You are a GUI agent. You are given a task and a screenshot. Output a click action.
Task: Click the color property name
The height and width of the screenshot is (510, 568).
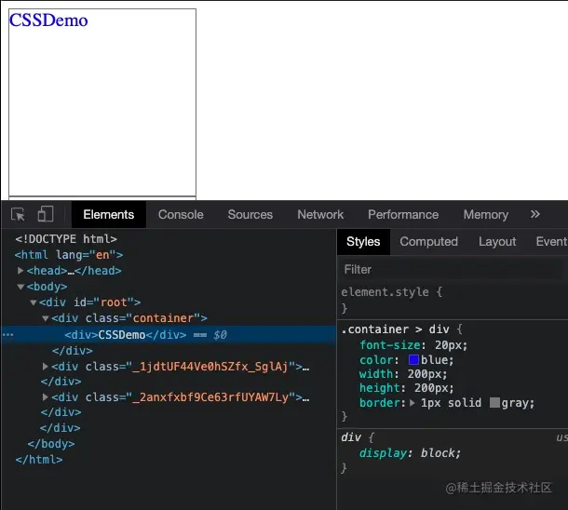point(376,360)
